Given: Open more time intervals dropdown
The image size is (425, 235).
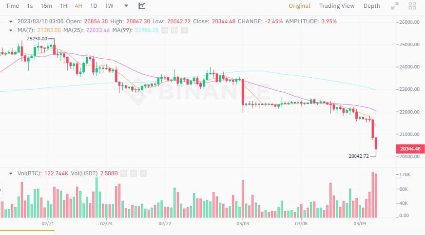Looking at the screenshot, I should (x=126, y=6).
